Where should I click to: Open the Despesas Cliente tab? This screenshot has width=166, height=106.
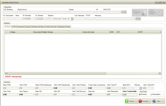(x=64, y=27)
